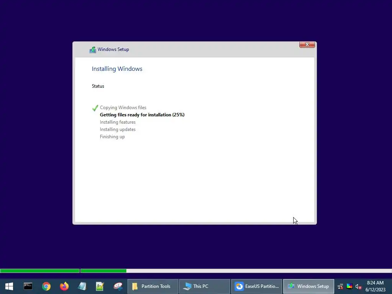Open Firefox from the taskbar
Screen dimensions: 392x294
click(64, 286)
